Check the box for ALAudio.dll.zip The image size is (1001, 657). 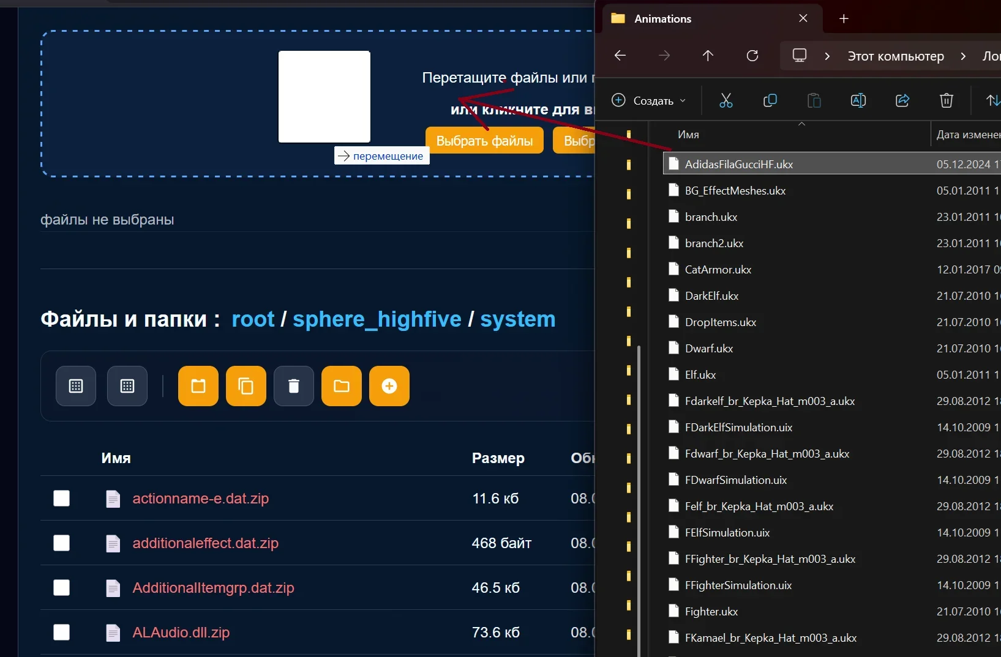tap(62, 633)
